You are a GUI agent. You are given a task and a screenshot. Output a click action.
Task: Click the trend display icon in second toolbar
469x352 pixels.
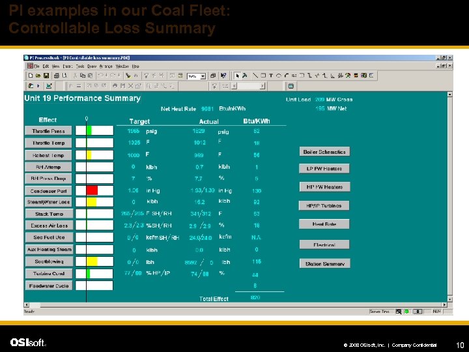pos(49,86)
